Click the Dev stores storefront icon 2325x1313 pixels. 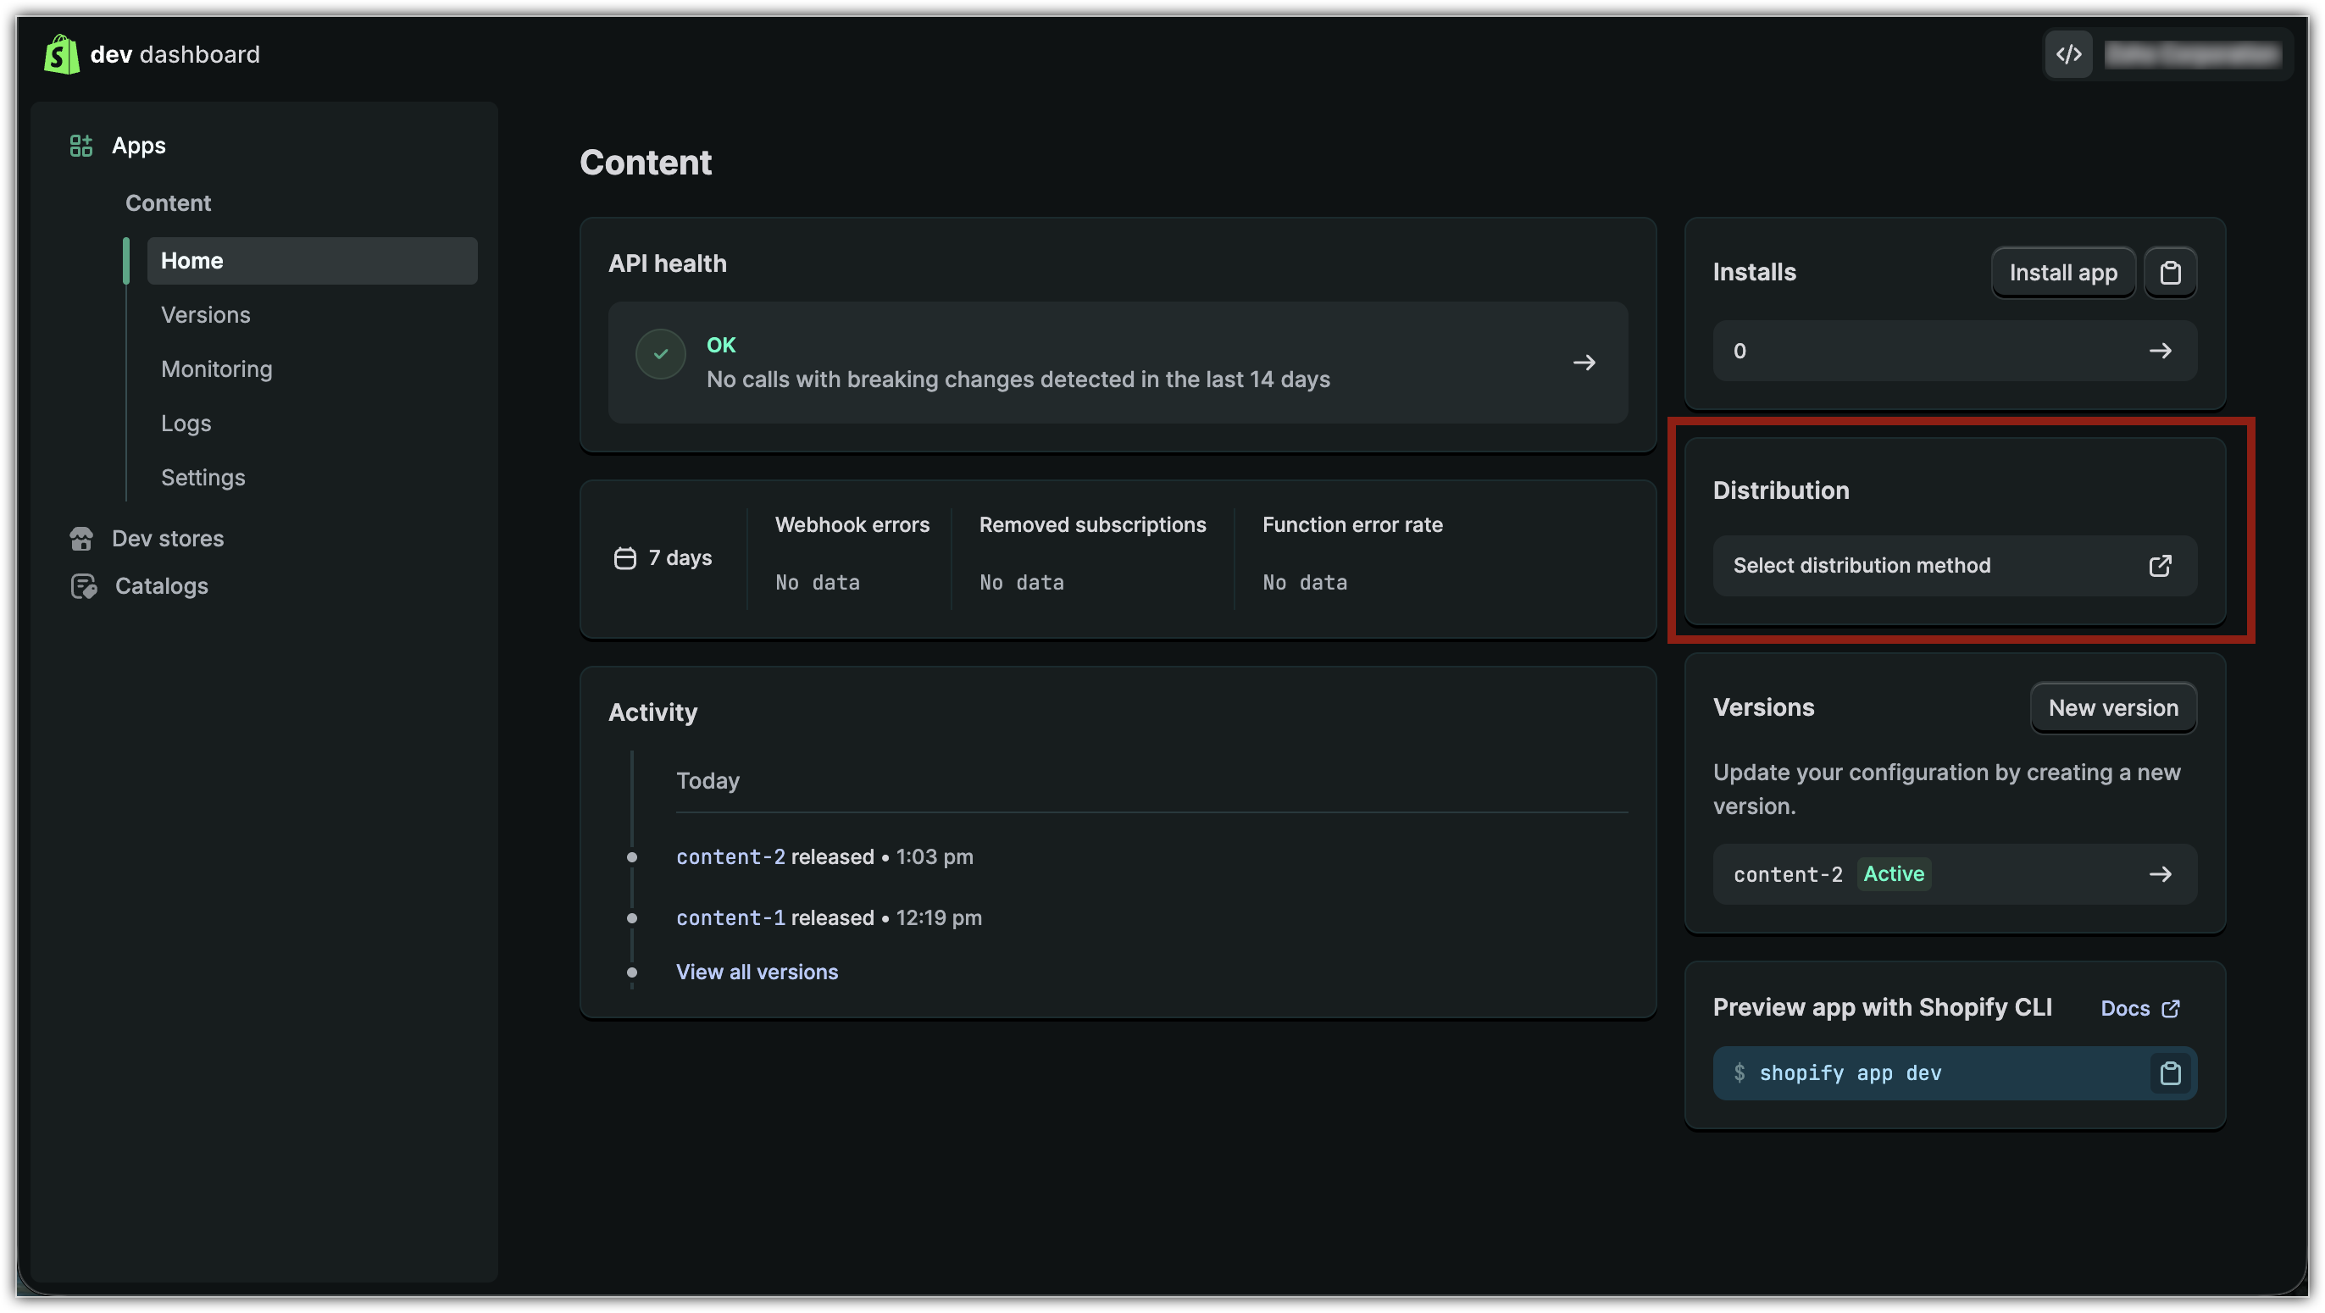coord(81,539)
